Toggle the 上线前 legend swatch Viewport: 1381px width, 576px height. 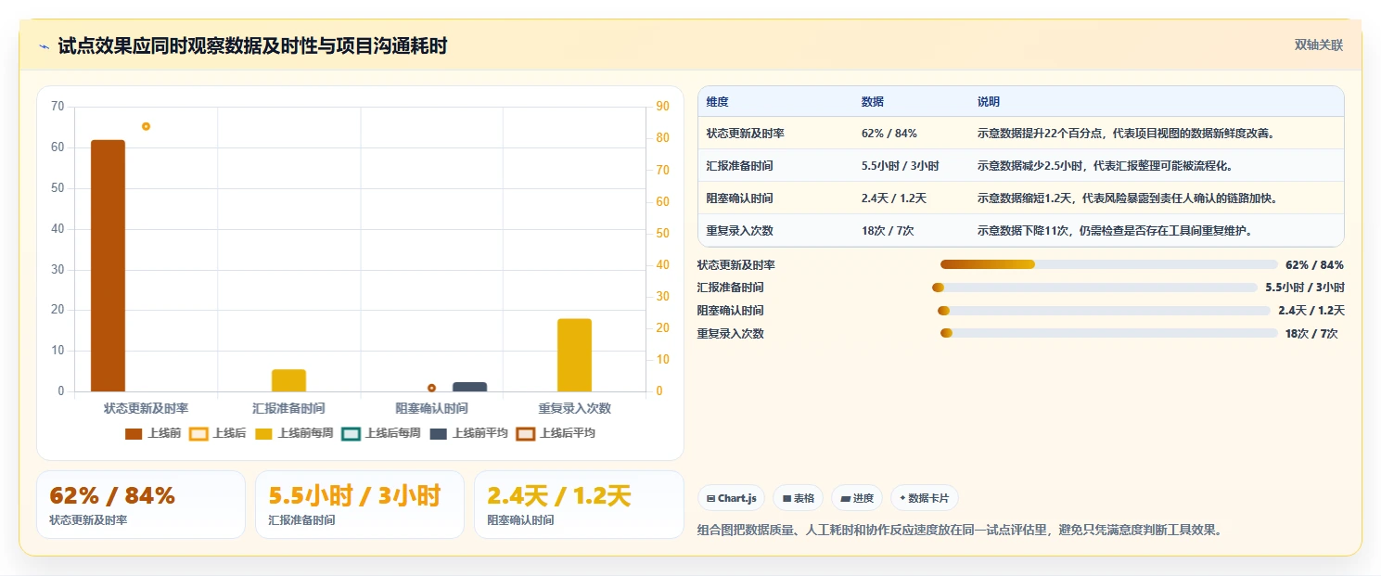(x=134, y=433)
